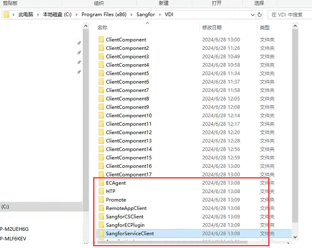The width and height of the screenshot is (312, 248).
Task: Select the ClientComponent16 folder name
Action: pyautogui.click(x=129, y=166)
